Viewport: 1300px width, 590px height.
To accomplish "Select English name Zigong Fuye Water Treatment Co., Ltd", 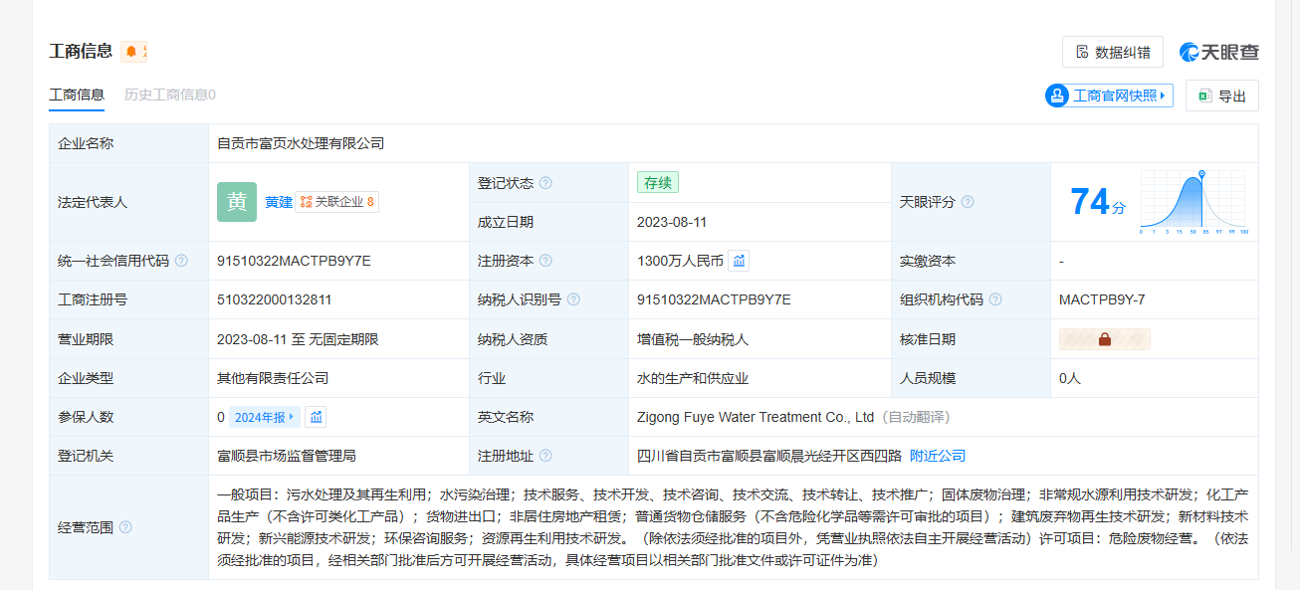I will pyautogui.click(x=756, y=417).
